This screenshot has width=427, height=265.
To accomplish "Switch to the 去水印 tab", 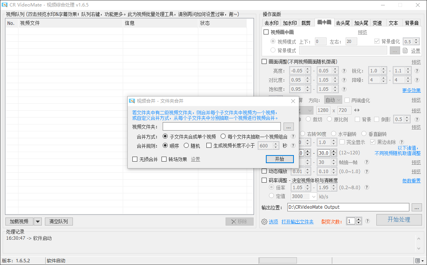I will pos(271,23).
